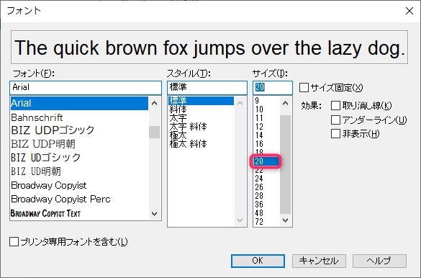Select Arial in the font list

pos(79,103)
